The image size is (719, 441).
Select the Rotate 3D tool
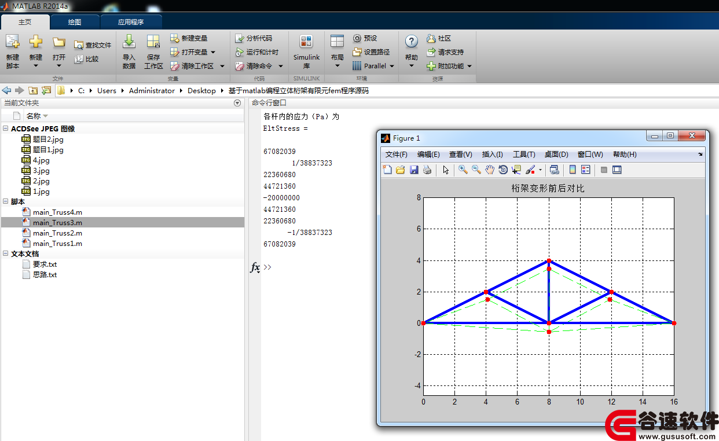pyautogui.click(x=503, y=170)
